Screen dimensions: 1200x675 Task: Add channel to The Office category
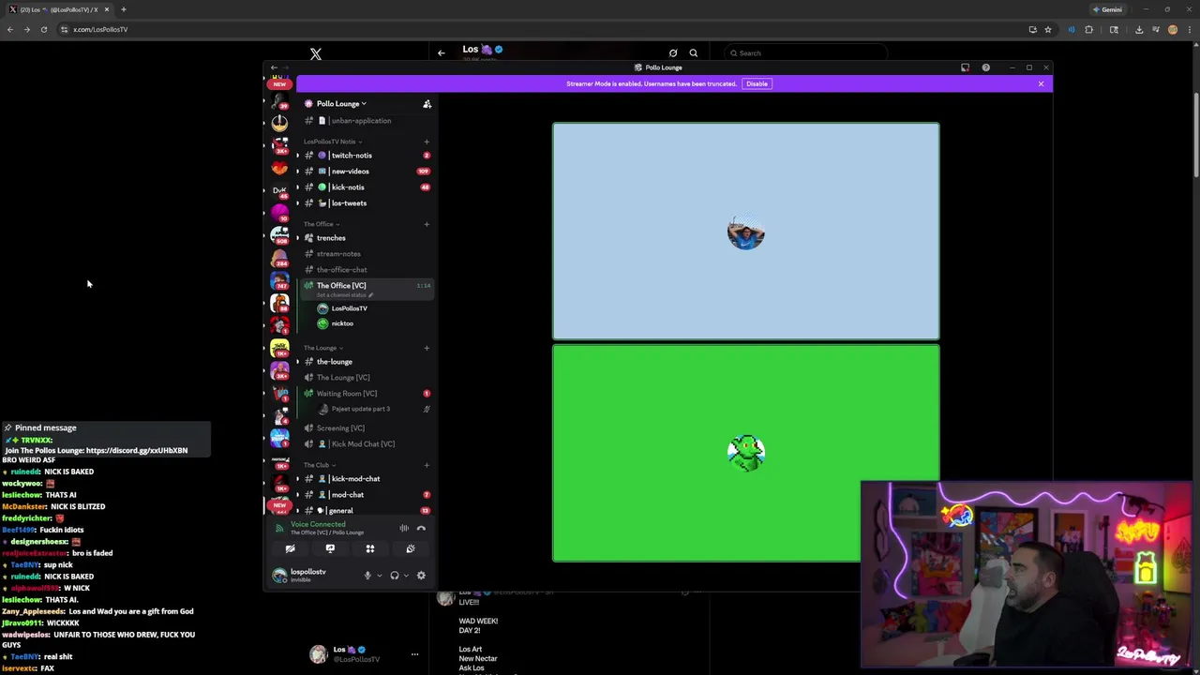[x=427, y=224]
